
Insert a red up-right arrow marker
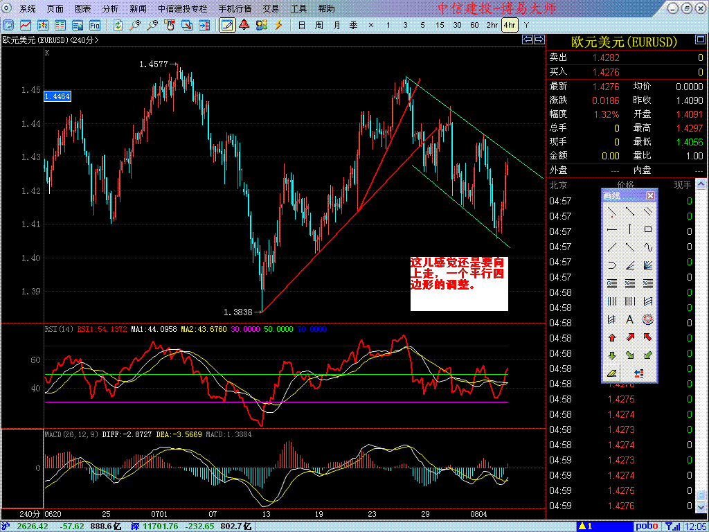tap(629, 337)
